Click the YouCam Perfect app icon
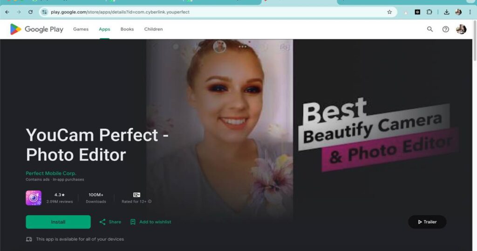 click(34, 198)
